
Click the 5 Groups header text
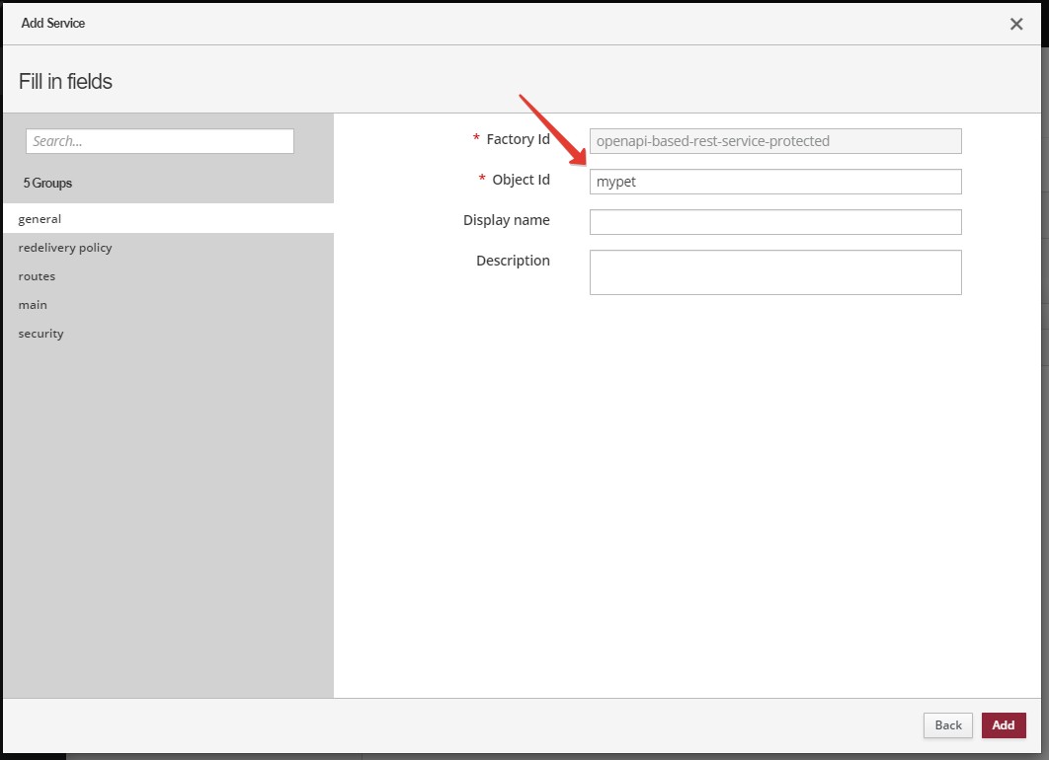click(x=47, y=183)
